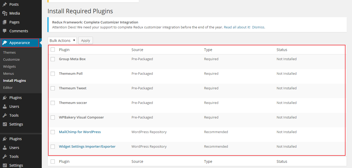This screenshot has height=168, width=352.
Task: Open the Themes submenu item
Action: [x=9, y=52]
